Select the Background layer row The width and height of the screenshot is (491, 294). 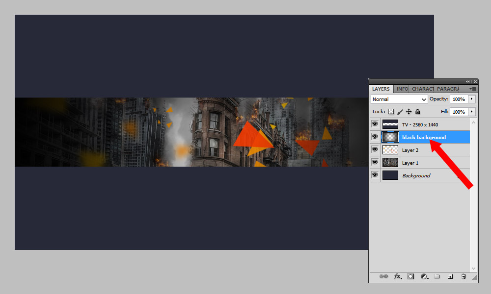(x=420, y=175)
